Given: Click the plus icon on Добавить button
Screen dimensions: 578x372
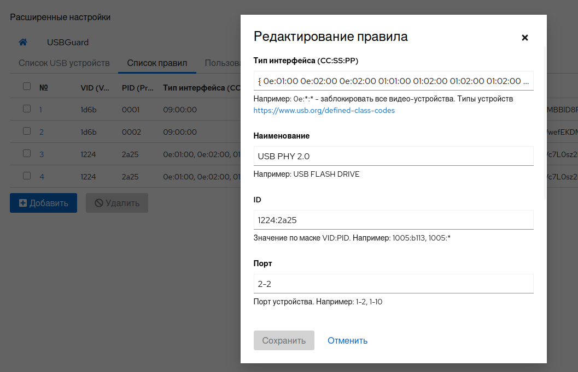Looking at the screenshot, I should [x=23, y=203].
